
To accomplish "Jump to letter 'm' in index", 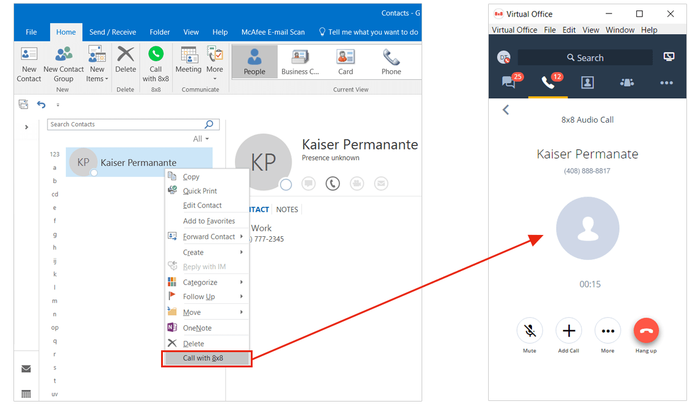I will click(x=55, y=301).
